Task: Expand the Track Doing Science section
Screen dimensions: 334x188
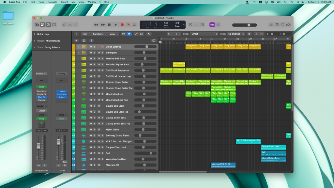Action: click(35, 47)
